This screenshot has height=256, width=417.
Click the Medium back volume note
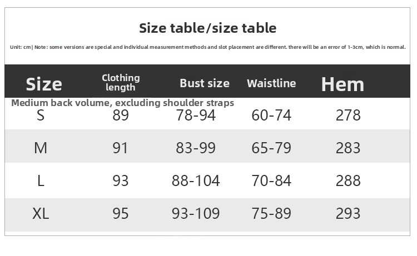click(x=123, y=103)
